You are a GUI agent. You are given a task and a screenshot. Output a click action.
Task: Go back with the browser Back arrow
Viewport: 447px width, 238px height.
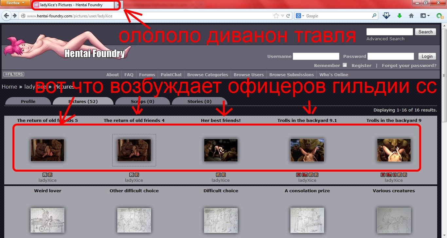click(7, 16)
